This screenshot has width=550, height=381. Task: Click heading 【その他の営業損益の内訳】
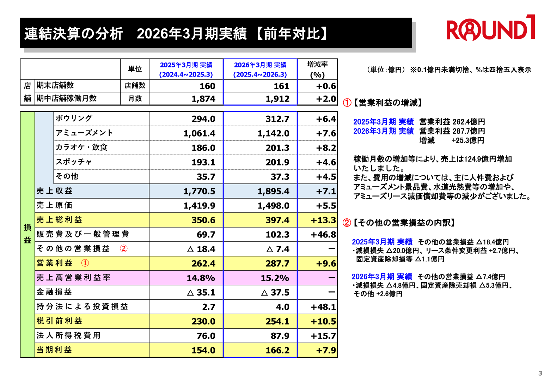[x=404, y=223]
